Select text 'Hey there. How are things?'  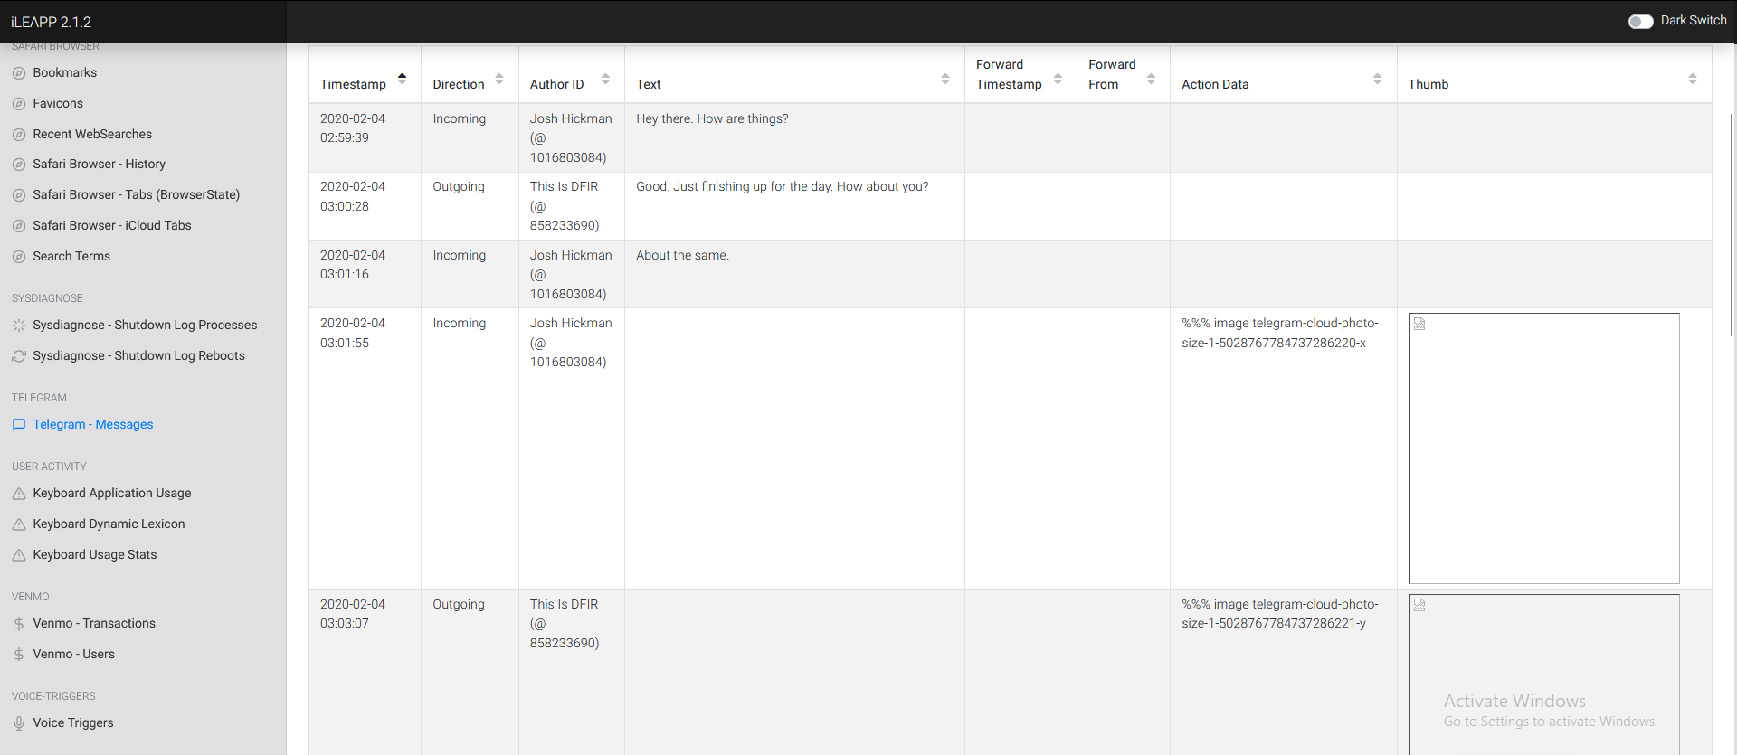pos(712,118)
